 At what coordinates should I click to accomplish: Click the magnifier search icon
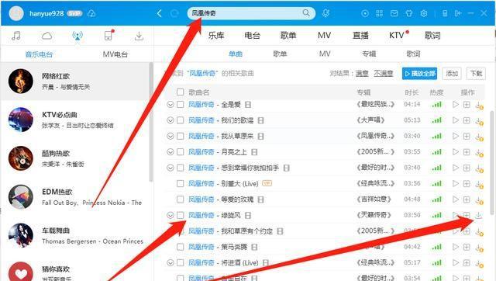point(306,13)
